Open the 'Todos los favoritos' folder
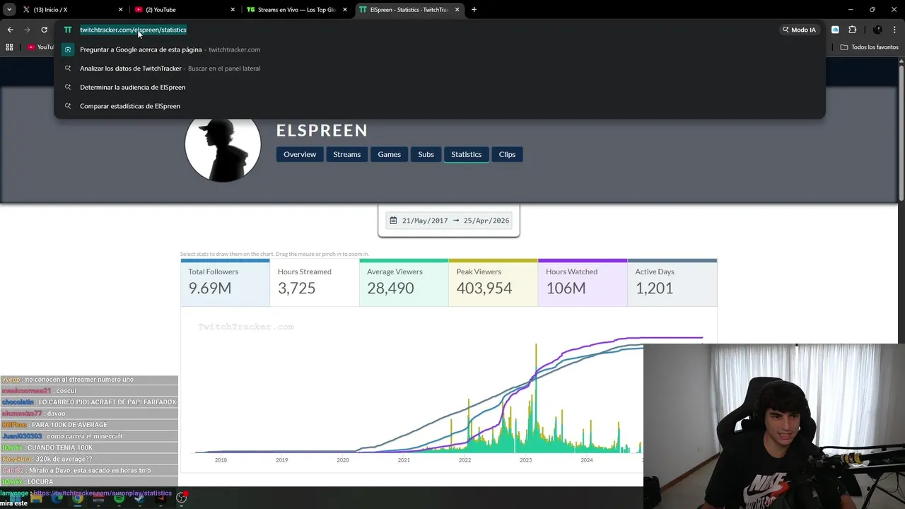 [x=869, y=47]
